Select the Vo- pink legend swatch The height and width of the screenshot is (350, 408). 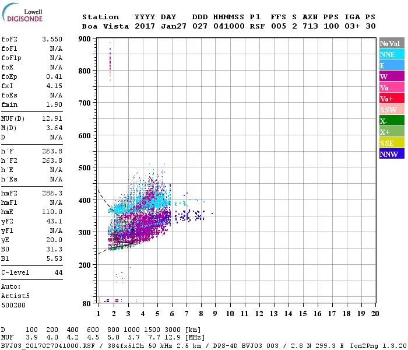[392, 87]
